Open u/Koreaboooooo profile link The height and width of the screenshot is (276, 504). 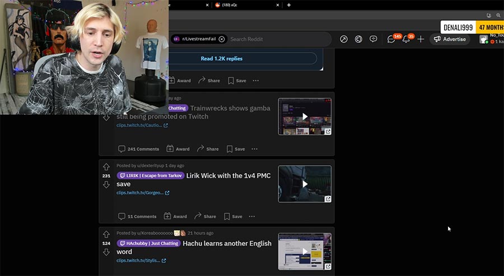pos(155,233)
